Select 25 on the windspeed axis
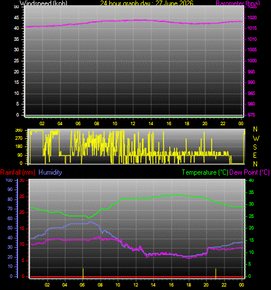271x290 pixels. pos(16,61)
